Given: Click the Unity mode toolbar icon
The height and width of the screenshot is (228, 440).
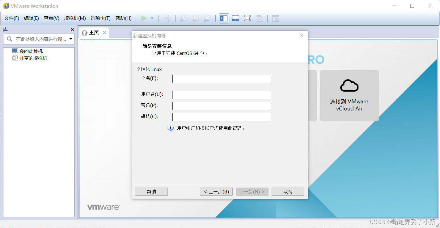Looking at the screenshot, I should (259, 19).
